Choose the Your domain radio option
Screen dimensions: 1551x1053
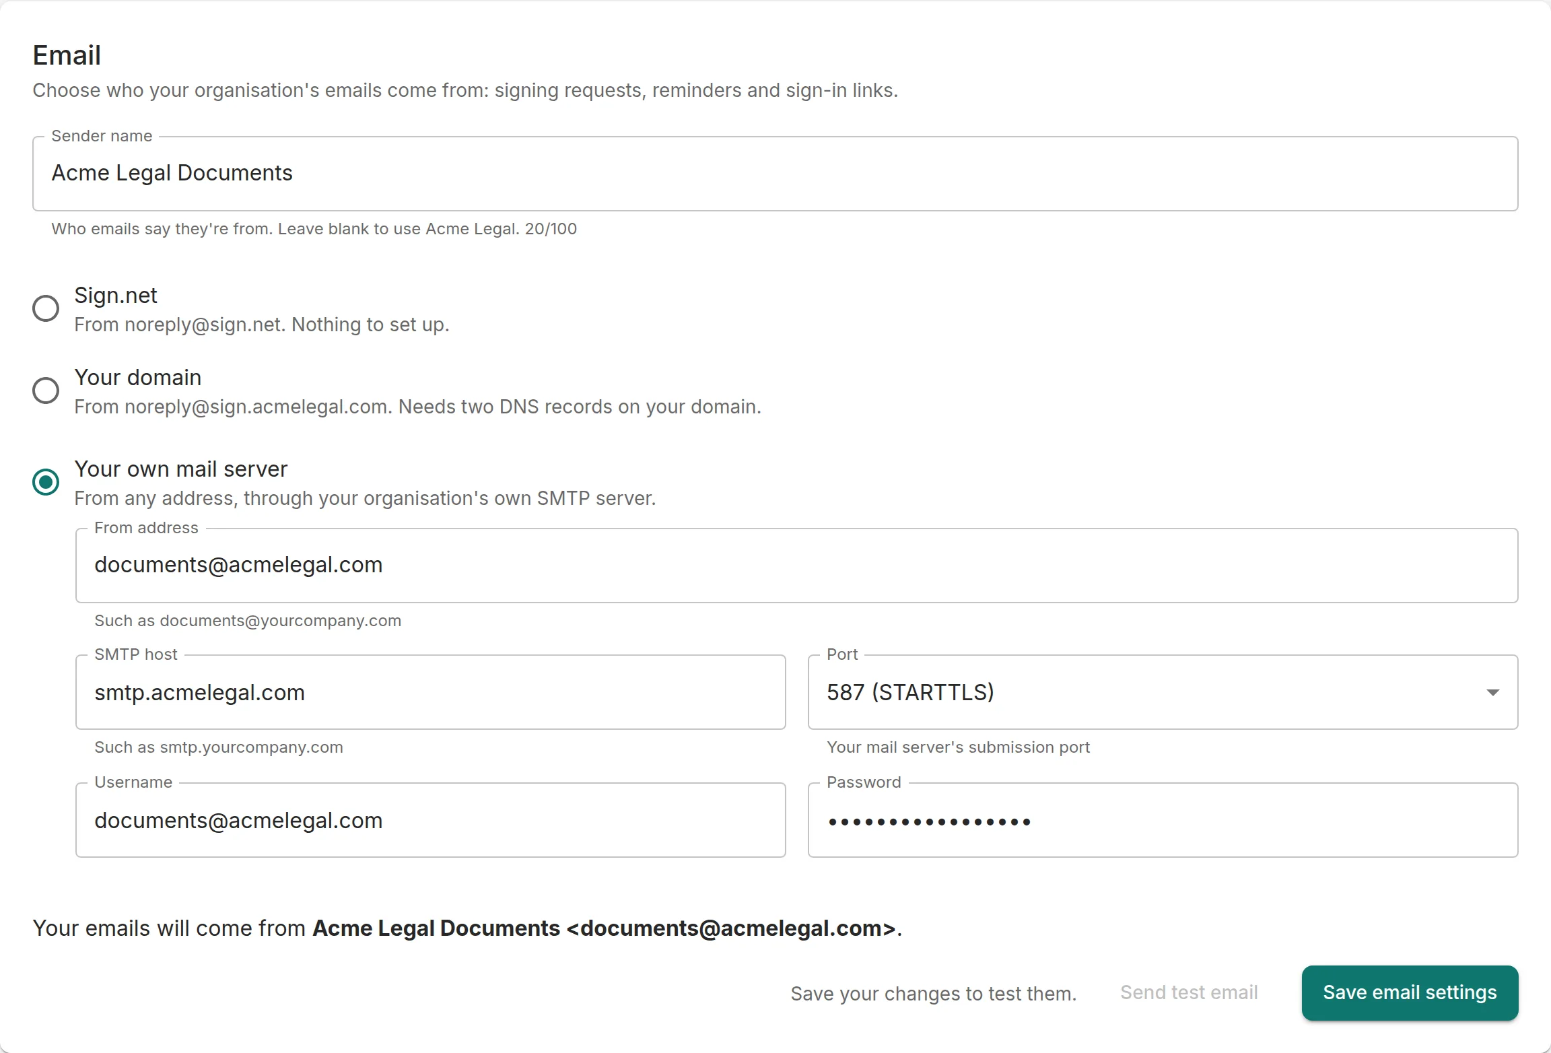46,390
